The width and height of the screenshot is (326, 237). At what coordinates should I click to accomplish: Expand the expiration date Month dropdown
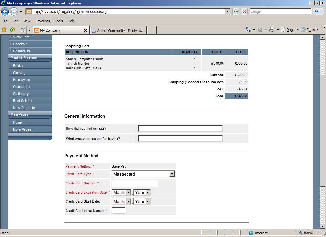coord(128,192)
